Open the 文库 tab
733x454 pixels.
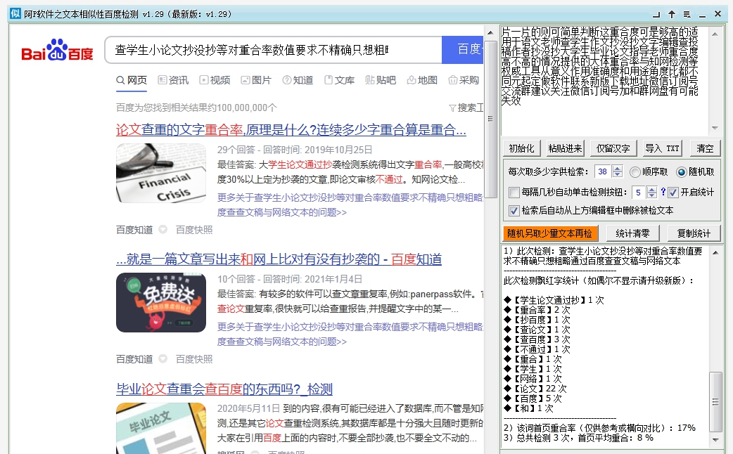tap(339, 80)
